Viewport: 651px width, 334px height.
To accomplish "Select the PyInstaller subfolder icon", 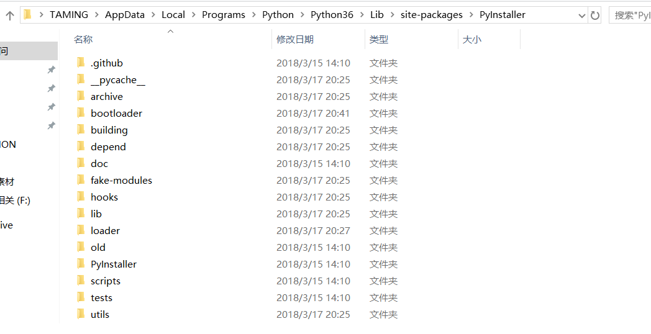I will coord(81,264).
